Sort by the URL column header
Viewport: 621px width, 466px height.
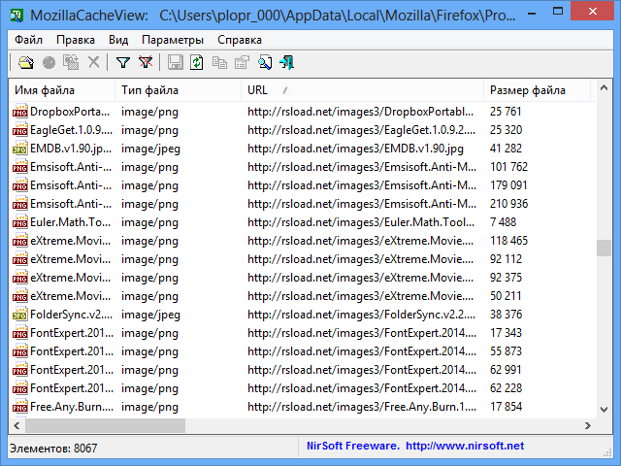359,90
